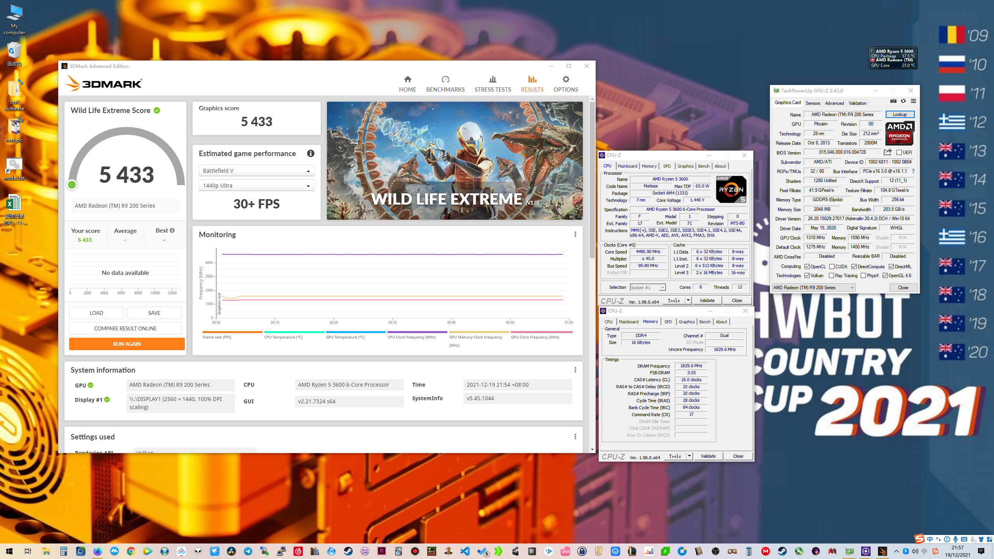Click the GPU-Z refresh icon

point(904,101)
